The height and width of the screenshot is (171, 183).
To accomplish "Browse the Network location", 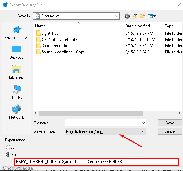I will coord(16,112).
